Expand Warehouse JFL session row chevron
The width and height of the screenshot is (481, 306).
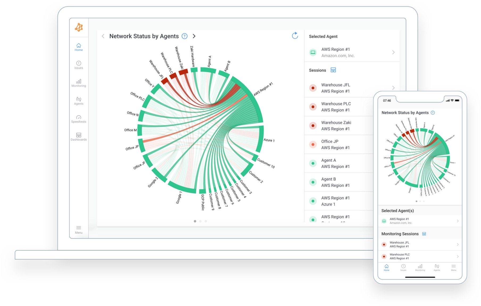point(393,88)
